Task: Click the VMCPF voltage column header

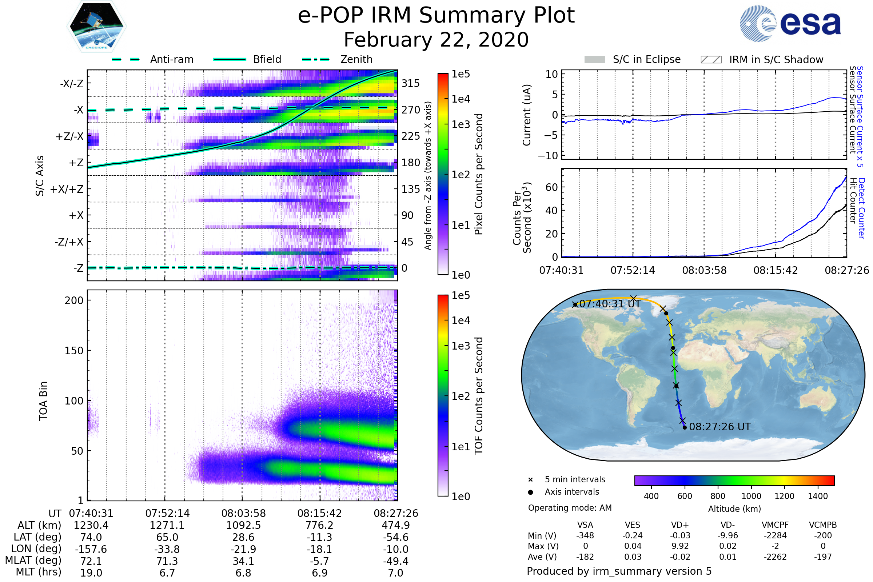Action: 775,525
